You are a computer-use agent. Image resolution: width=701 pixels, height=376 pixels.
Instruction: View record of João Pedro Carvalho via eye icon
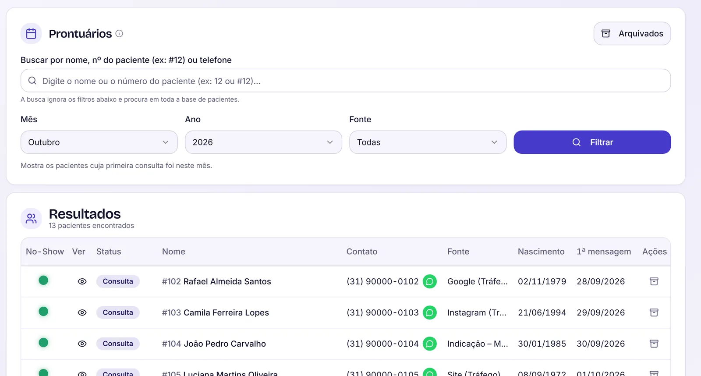click(x=82, y=344)
